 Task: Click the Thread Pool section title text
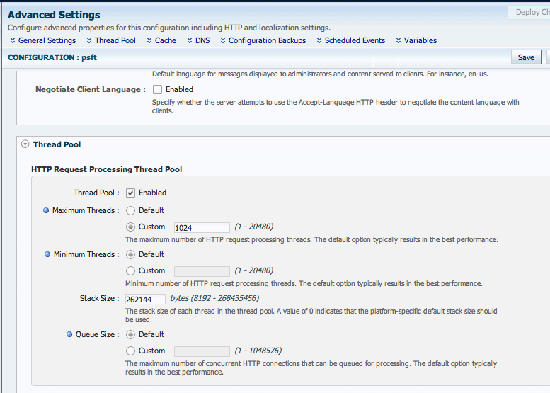coord(57,144)
